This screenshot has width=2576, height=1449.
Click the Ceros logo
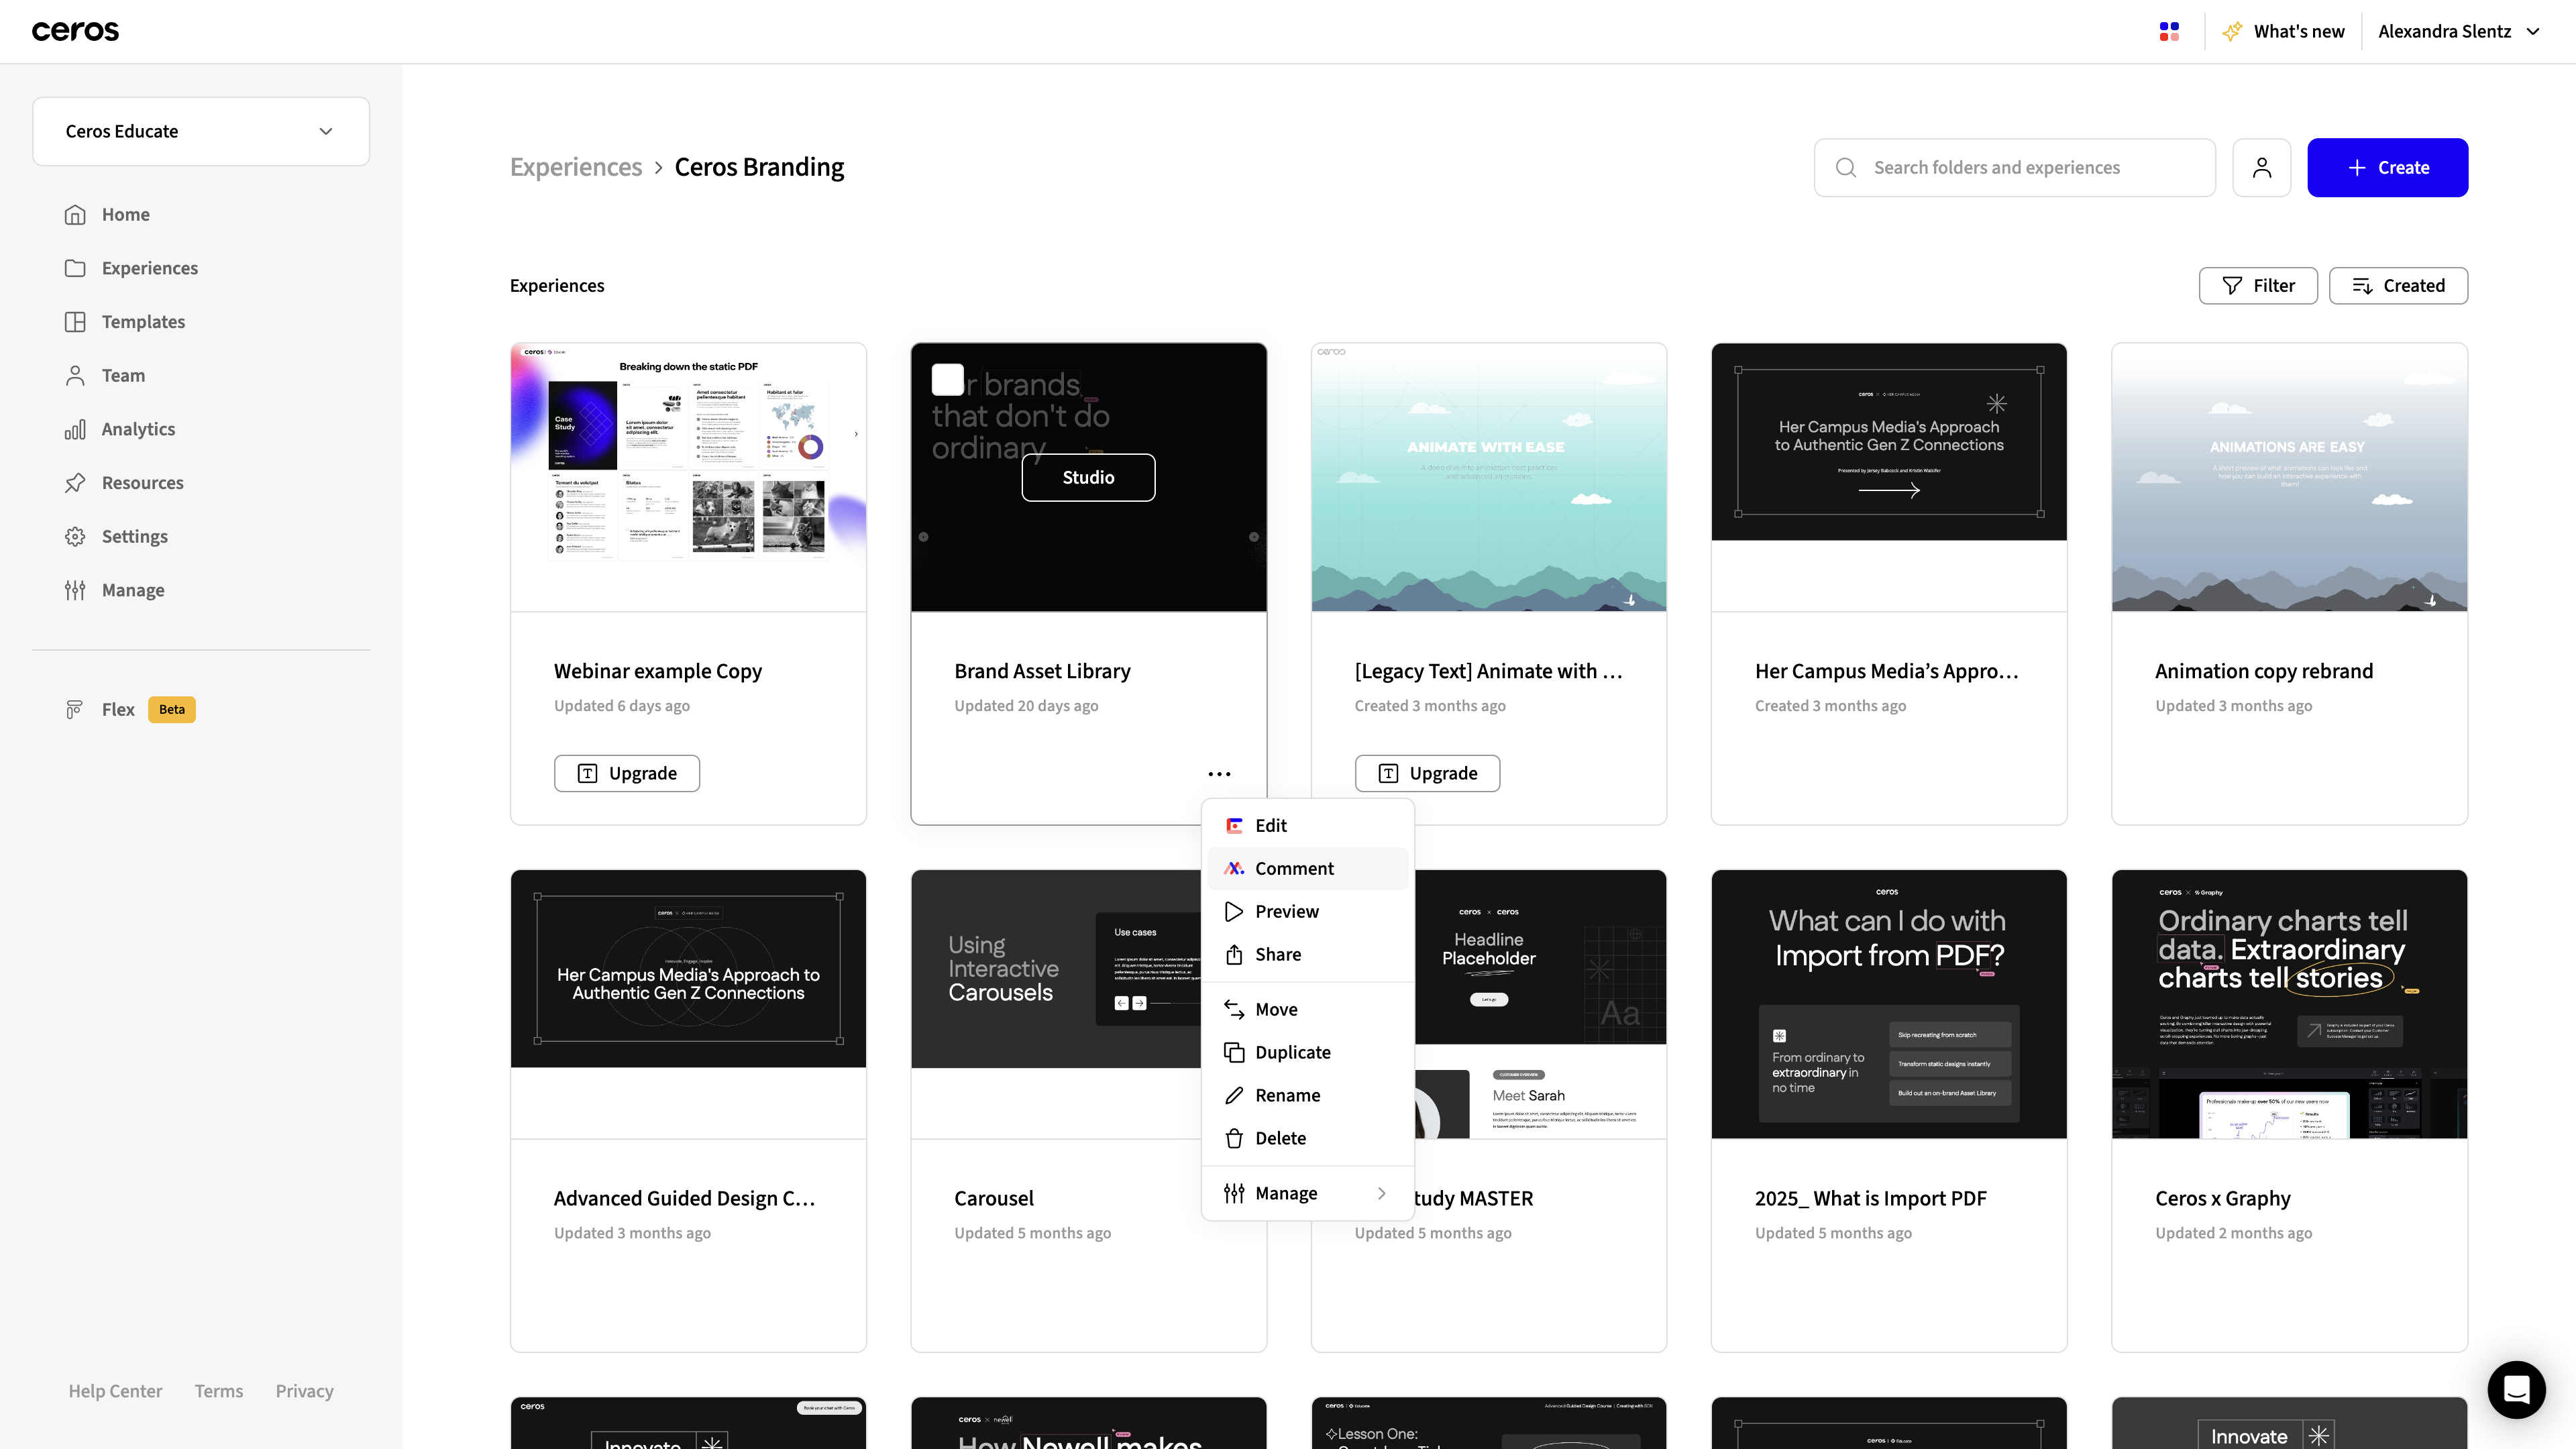coord(75,31)
